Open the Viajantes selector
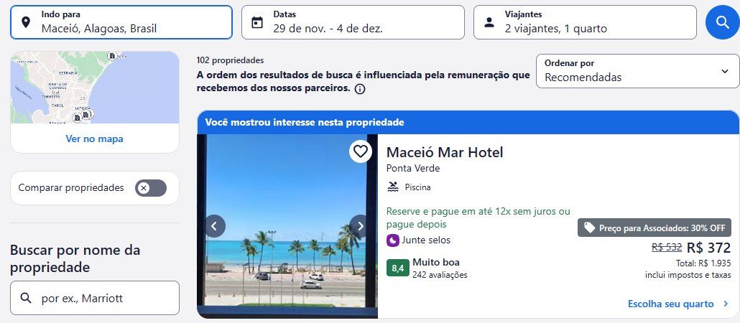Screen dimensions: 740x323 tap(586, 22)
